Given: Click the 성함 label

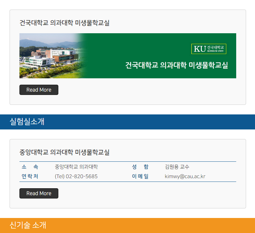Looking at the screenshot, I should click(x=140, y=167).
